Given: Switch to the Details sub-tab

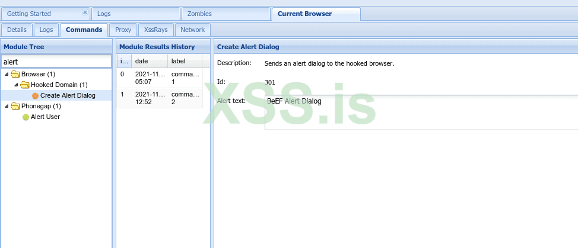Looking at the screenshot, I should click(x=17, y=30).
